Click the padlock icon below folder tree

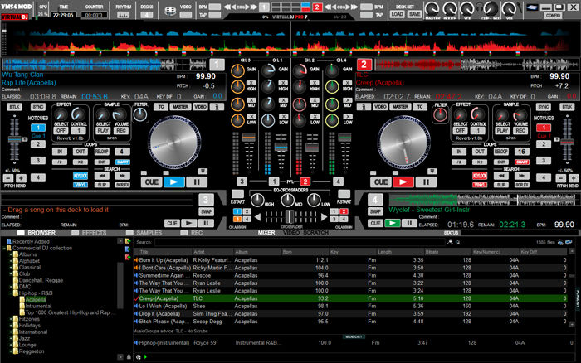coord(129,357)
